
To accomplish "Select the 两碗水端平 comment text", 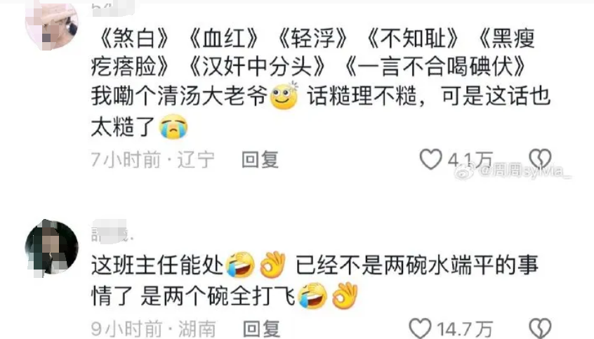I will [x=315, y=280].
